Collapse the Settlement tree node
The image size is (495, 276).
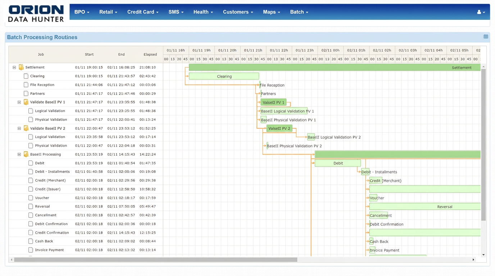[14, 67]
